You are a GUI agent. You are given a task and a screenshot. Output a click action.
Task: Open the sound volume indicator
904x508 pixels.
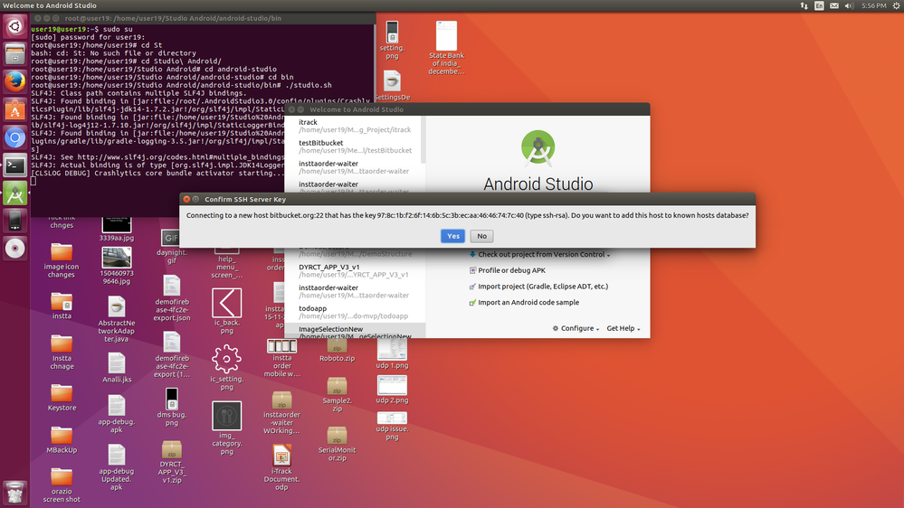(x=849, y=5)
